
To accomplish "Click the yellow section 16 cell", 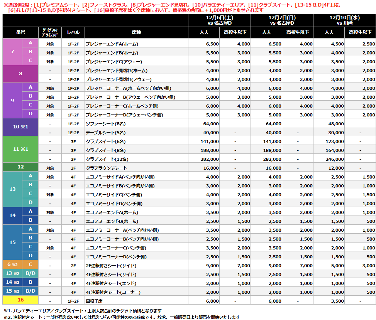I will pyautogui.click(x=20, y=300).
